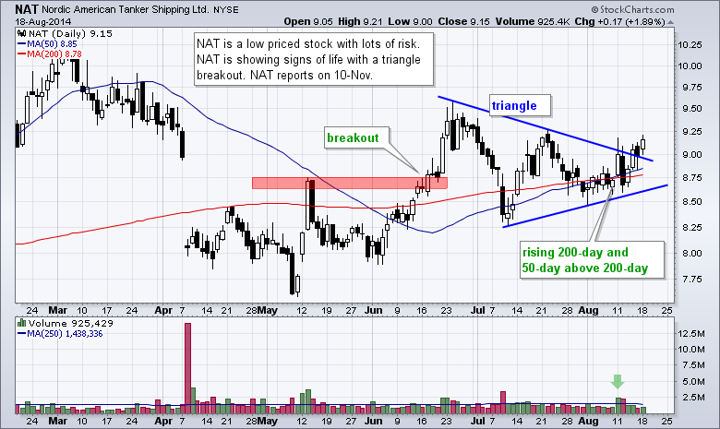This screenshot has height=429, width=720.
Task: Click Jul on the volume panel date axis
Action: [x=478, y=421]
